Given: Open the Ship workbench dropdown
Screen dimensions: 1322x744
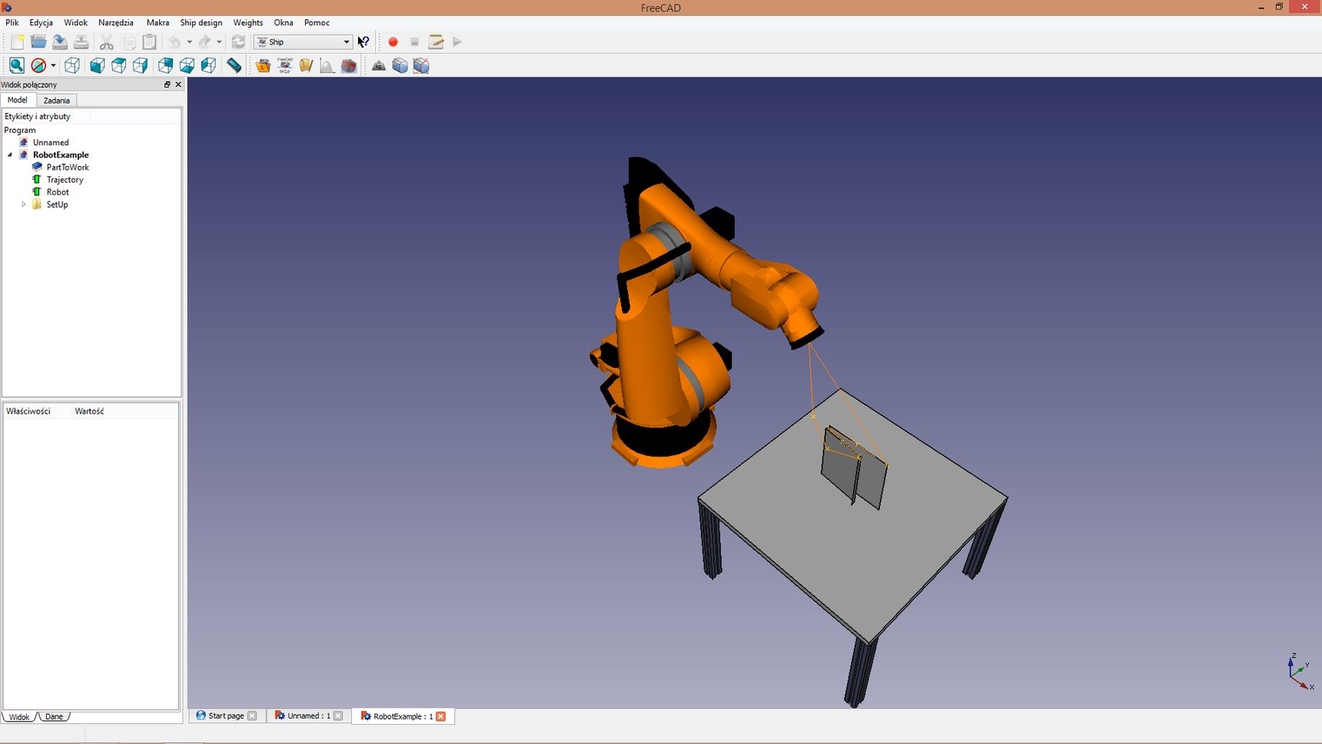Looking at the screenshot, I should [x=303, y=42].
